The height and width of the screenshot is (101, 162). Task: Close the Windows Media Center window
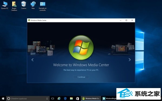coord(132,20)
